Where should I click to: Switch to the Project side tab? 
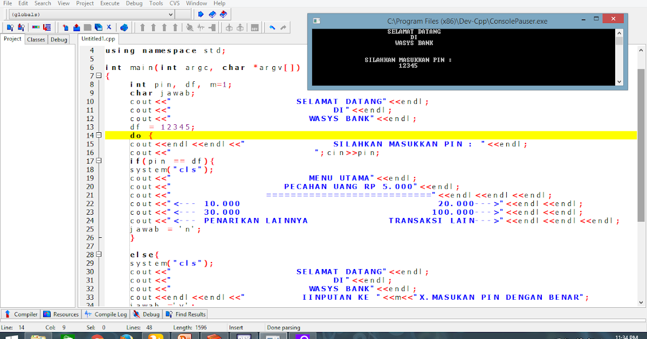point(12,39)
